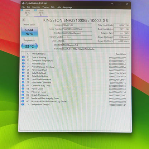Screen dimensions: 149x149
Task: Click status orb for Error Information Log Entries
Action: (23, 101)
